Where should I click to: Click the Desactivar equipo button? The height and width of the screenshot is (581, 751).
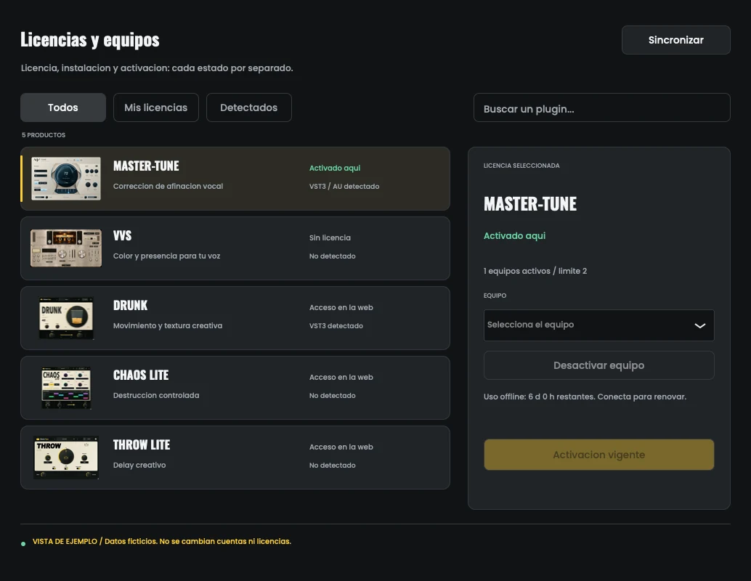pyautogui.click(x=598, y=365)
